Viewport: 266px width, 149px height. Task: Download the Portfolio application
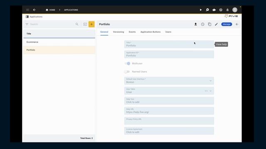(x=196, y=24)
